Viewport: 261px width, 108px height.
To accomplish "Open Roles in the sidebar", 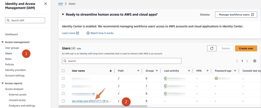I will tap(8, 59).
